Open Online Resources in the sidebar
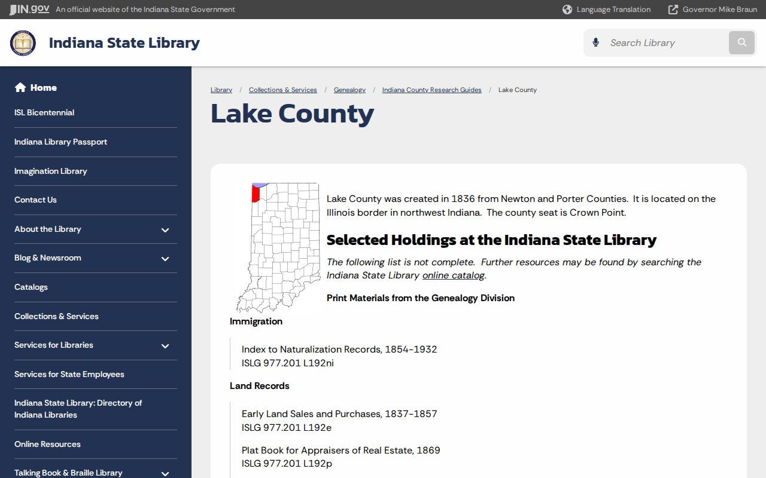 coord(47,444)
